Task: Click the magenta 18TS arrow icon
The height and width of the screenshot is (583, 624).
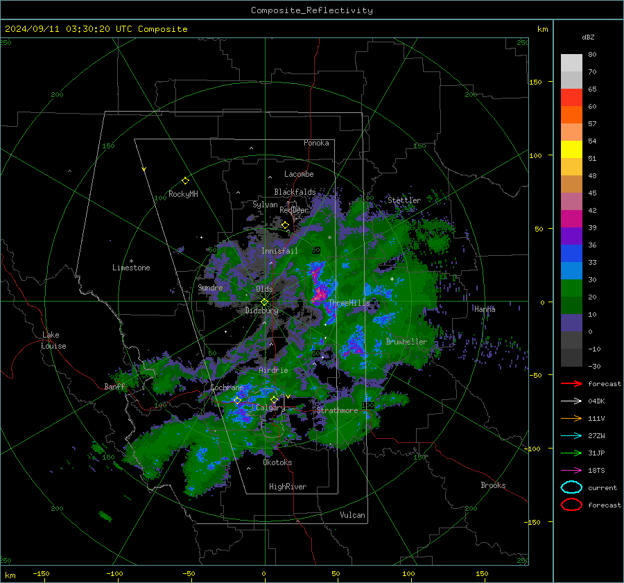Action: pyautogui.click(x=571, y=471)
